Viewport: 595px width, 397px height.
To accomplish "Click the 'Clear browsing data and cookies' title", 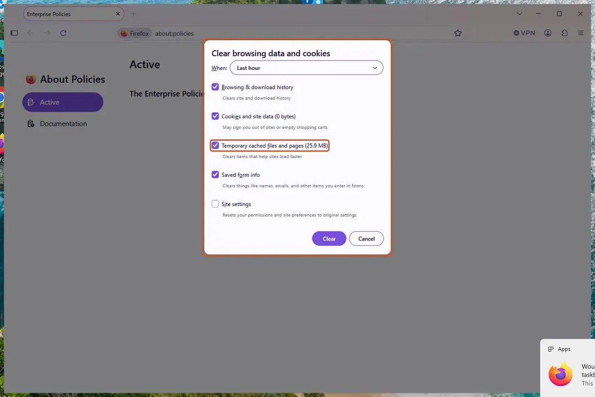I will pyautogui.click(x=271, y=53).
